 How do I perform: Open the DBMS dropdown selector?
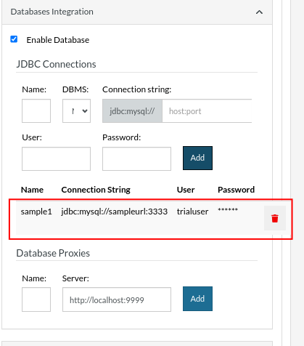[76, 110]
